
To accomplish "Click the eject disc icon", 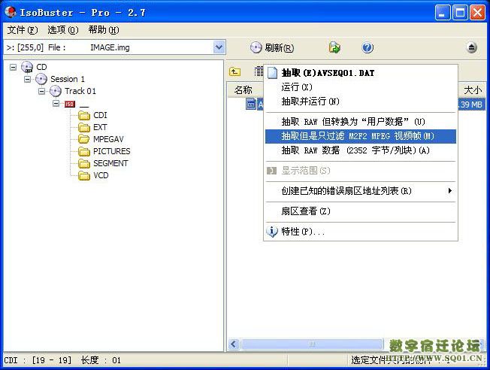I will [x=472, y=47].
